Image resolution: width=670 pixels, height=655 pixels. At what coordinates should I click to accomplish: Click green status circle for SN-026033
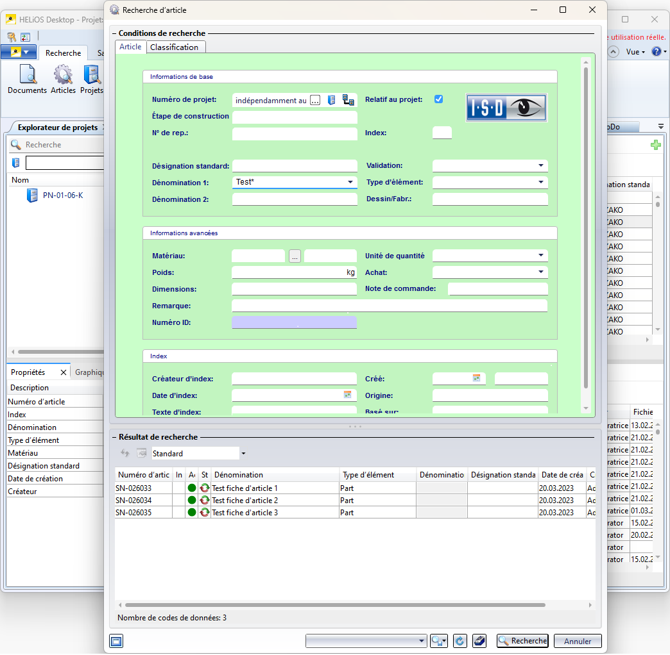point(192,488)
